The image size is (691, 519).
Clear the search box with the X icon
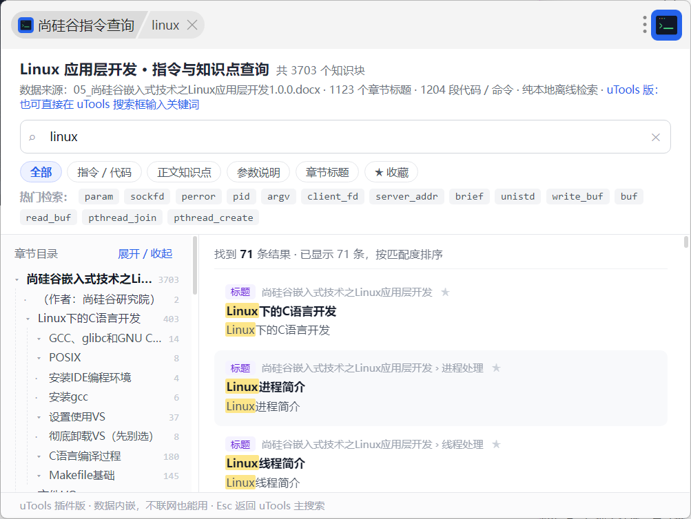pos(655,138)
